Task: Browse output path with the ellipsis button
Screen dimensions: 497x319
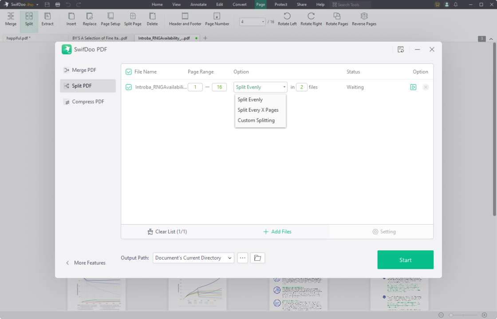Action: [242, 258]
